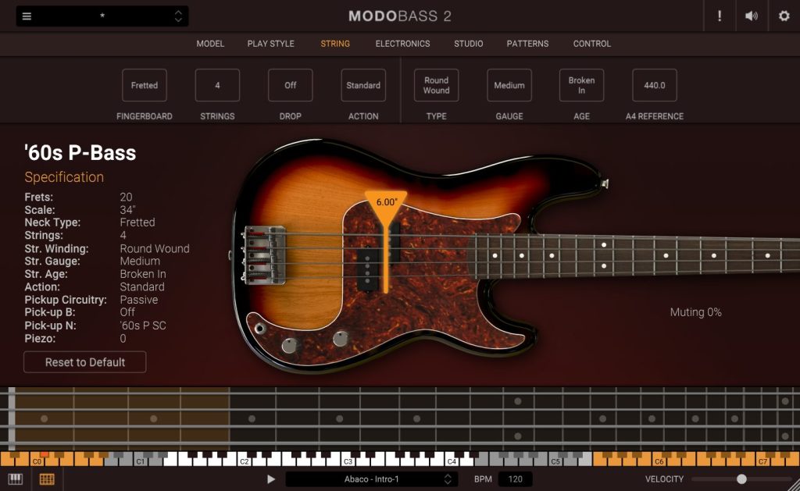Switch to keyboard view icon
Screen dimensions: 800x491
(x=16, y=479)
